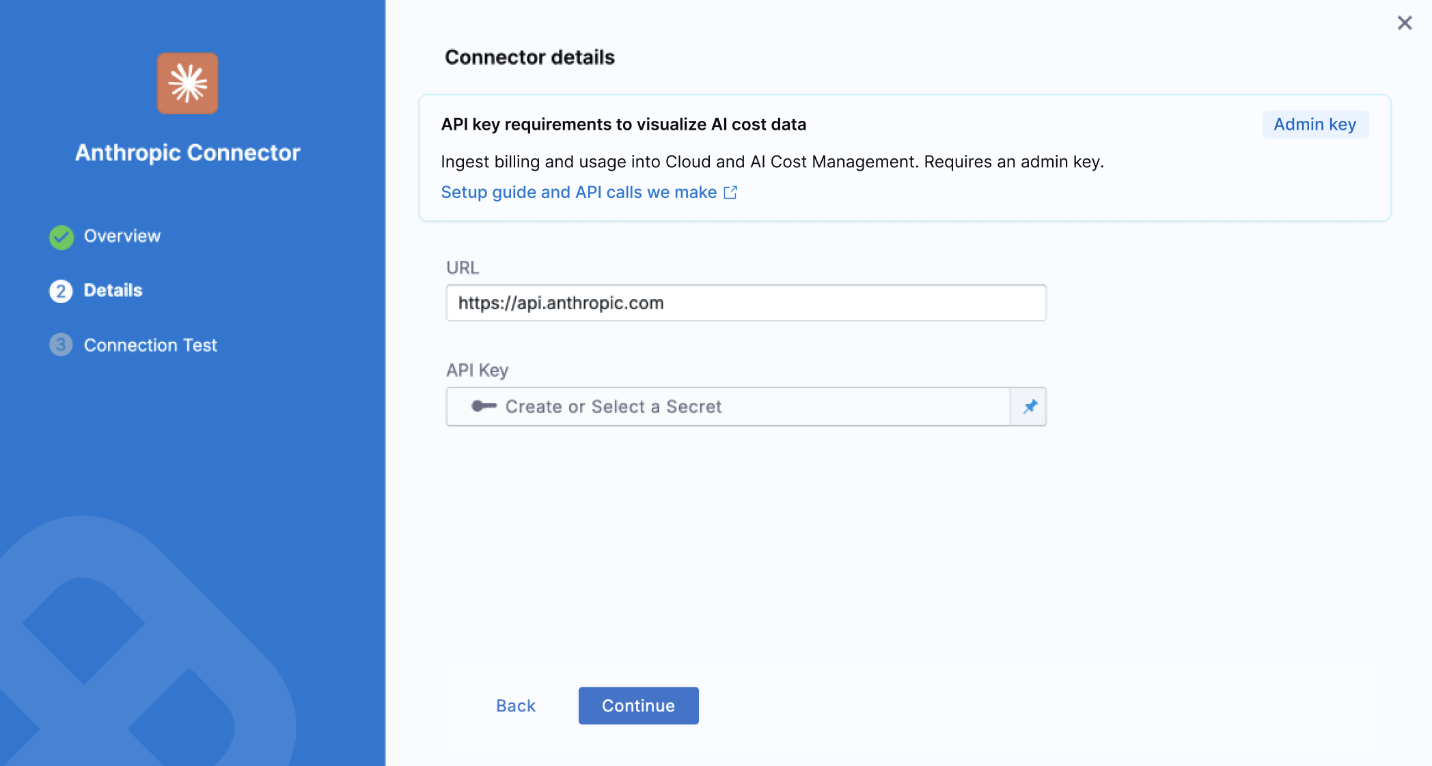1432x766 pixels.
Task: Click the pin icon beside API Key field
Action: point(1030,407)
